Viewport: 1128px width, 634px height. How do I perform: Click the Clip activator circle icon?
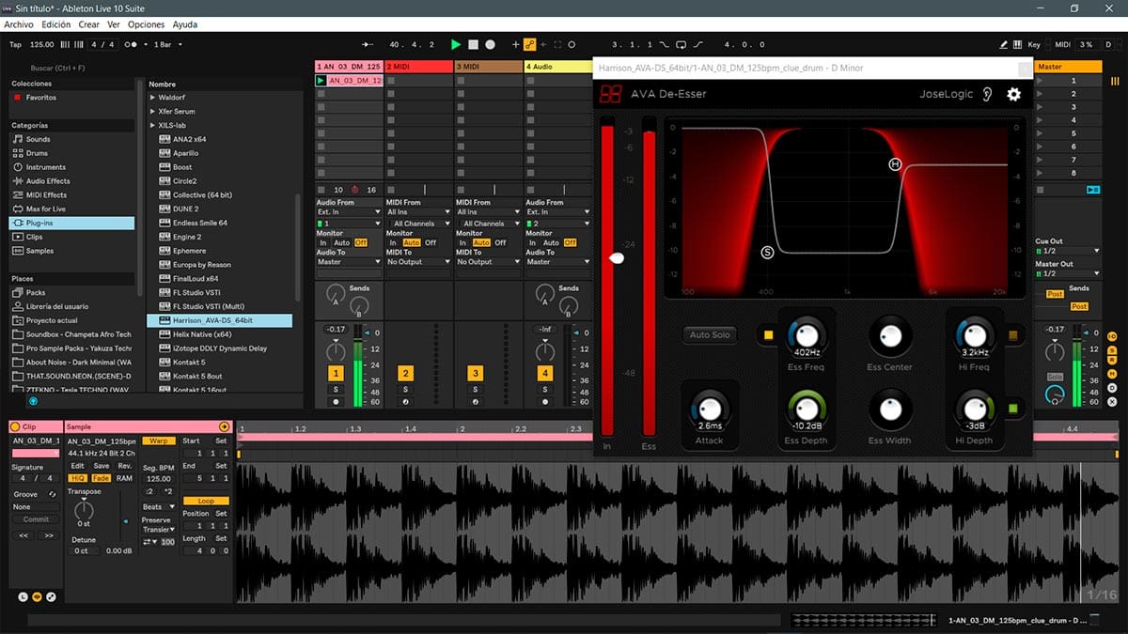click(16, 426)
